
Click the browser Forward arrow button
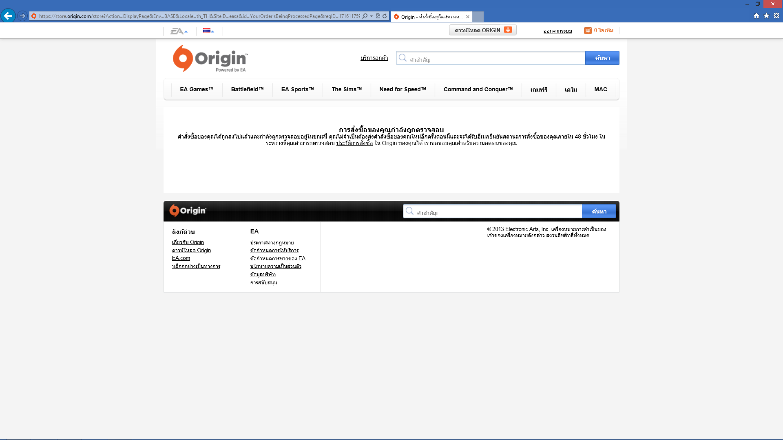tap(22, 16)
